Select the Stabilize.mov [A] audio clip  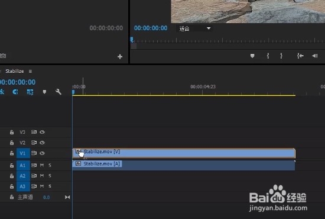click(184, 166)
